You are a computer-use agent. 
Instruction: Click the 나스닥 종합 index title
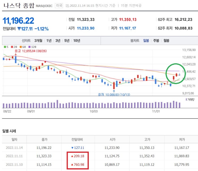(19, 6)
